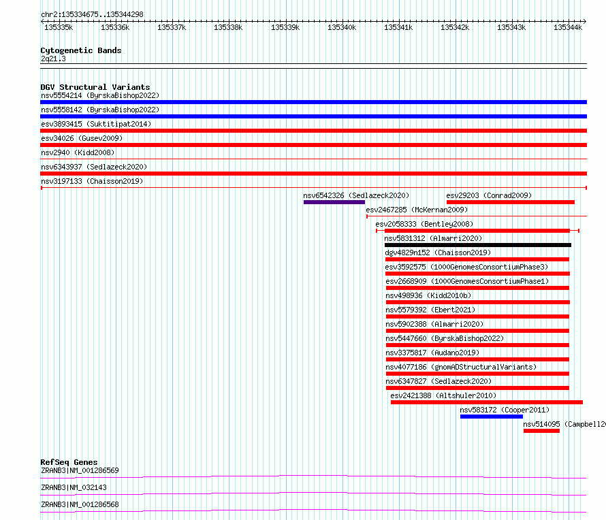Open esv2421388 (Altshuler2010) variant label
This screenshot has height=520, width=606.
tap(443, 395)
